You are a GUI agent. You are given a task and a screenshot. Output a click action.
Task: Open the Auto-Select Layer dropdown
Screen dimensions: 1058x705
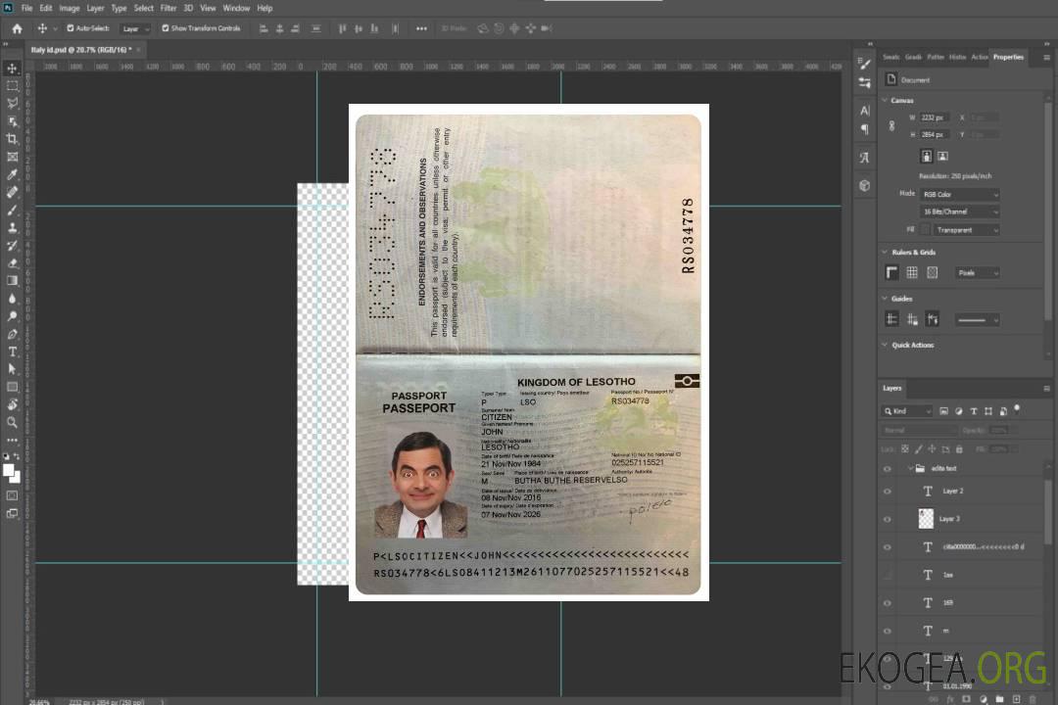[135, 28]
